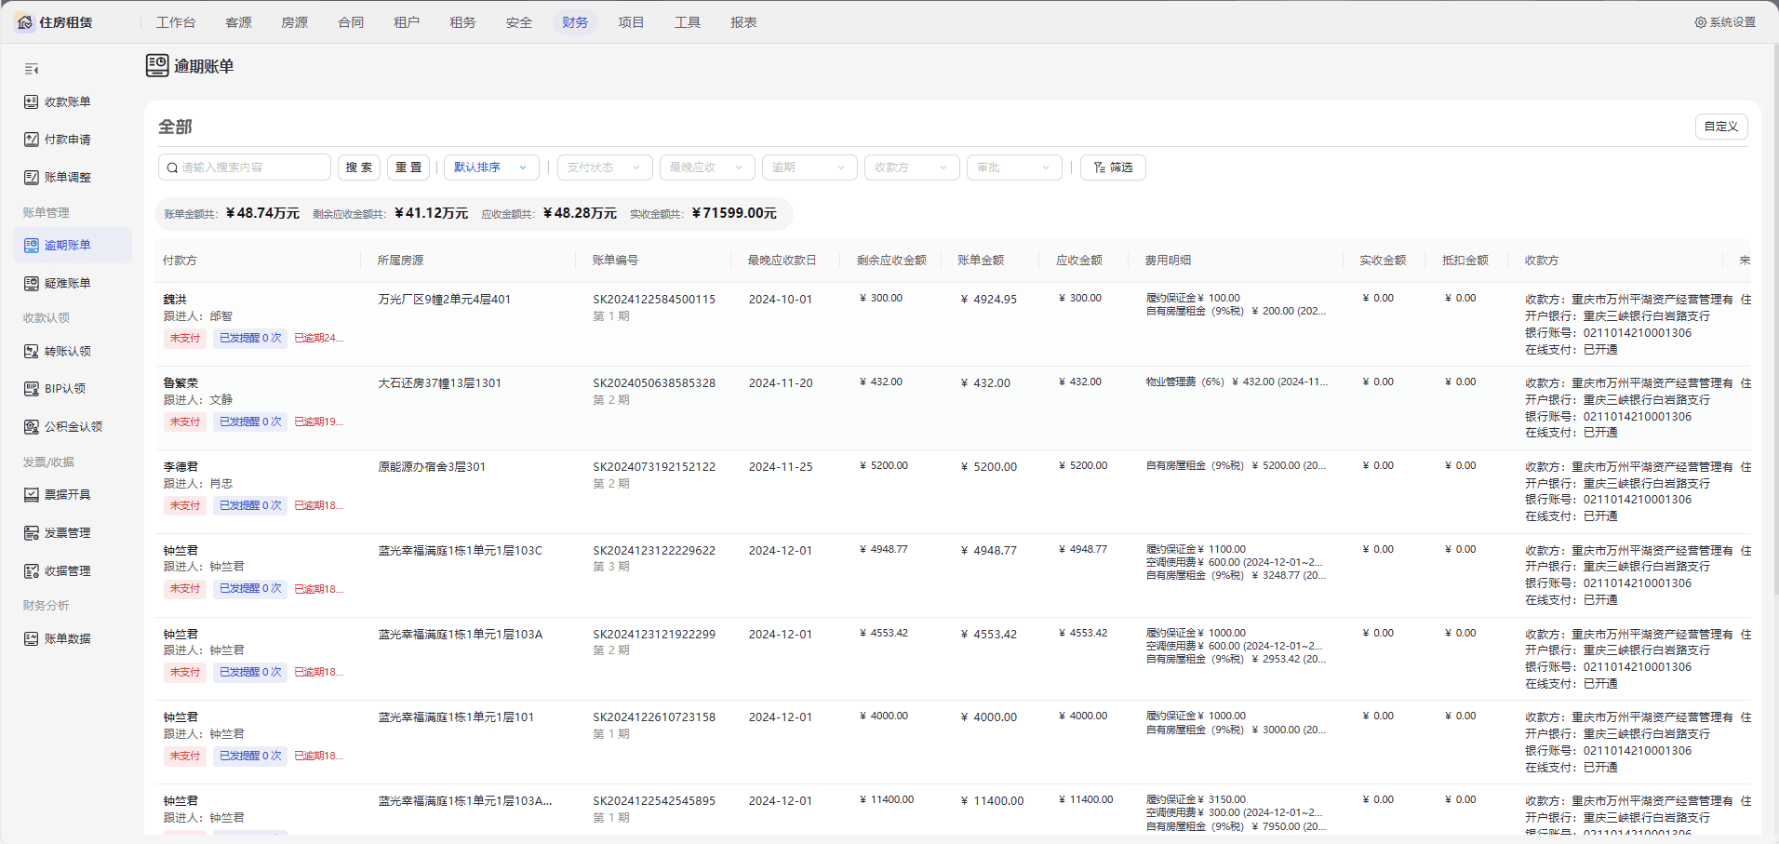This screenshot has height=844, width=1779.
Task: Switch to the 报表 top menu
Action: pos(743,22)
